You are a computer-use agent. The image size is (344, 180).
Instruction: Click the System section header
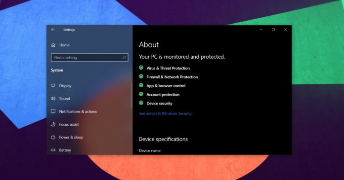[x=57, y=70]
